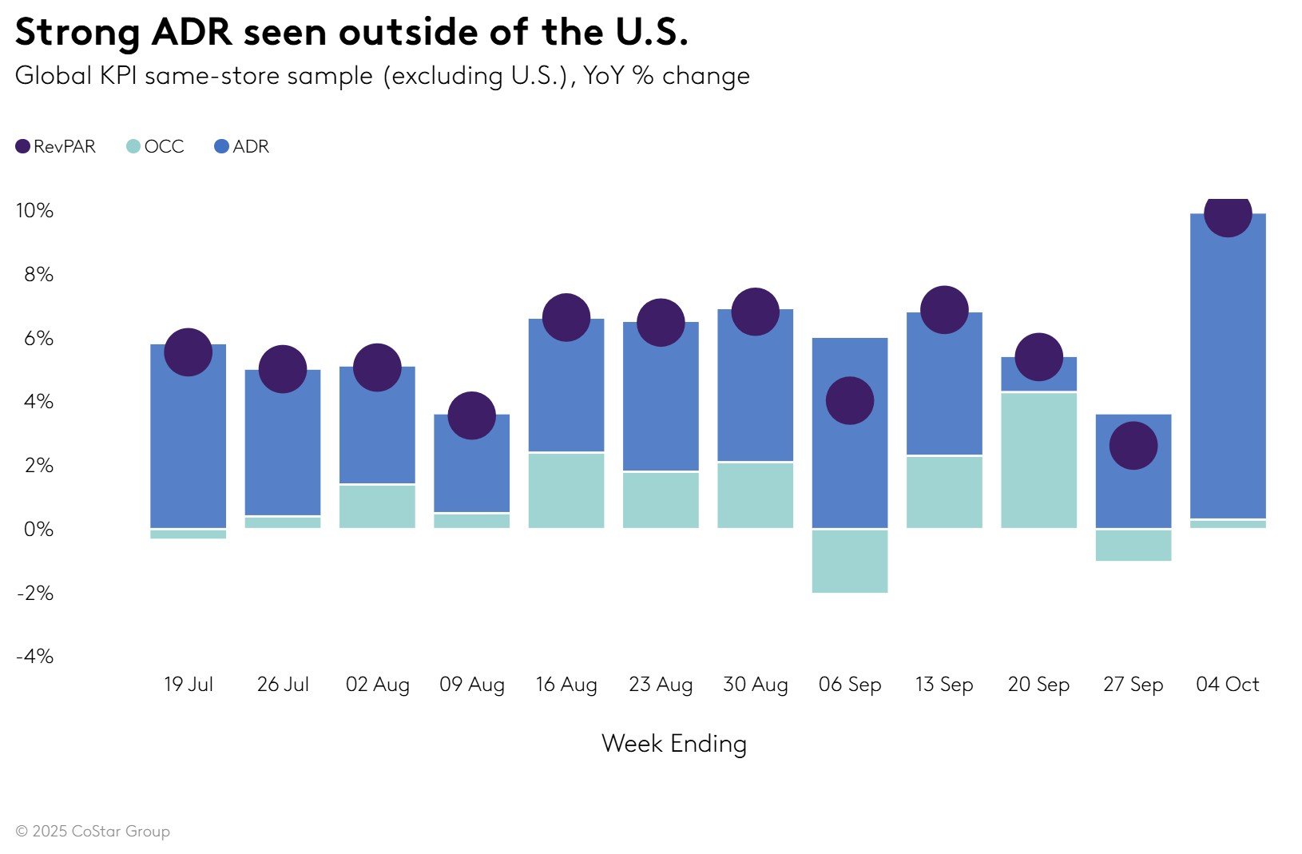Click the 02 Aug axis label

pyautogui.click(x=377, y=685)
